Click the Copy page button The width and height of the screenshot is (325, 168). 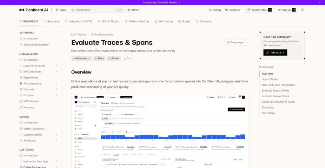235,42
